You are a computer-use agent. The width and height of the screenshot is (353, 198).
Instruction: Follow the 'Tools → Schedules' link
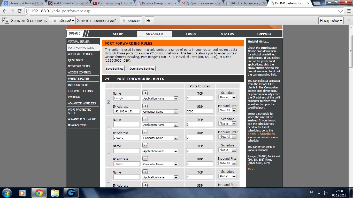tap(261, 134)
